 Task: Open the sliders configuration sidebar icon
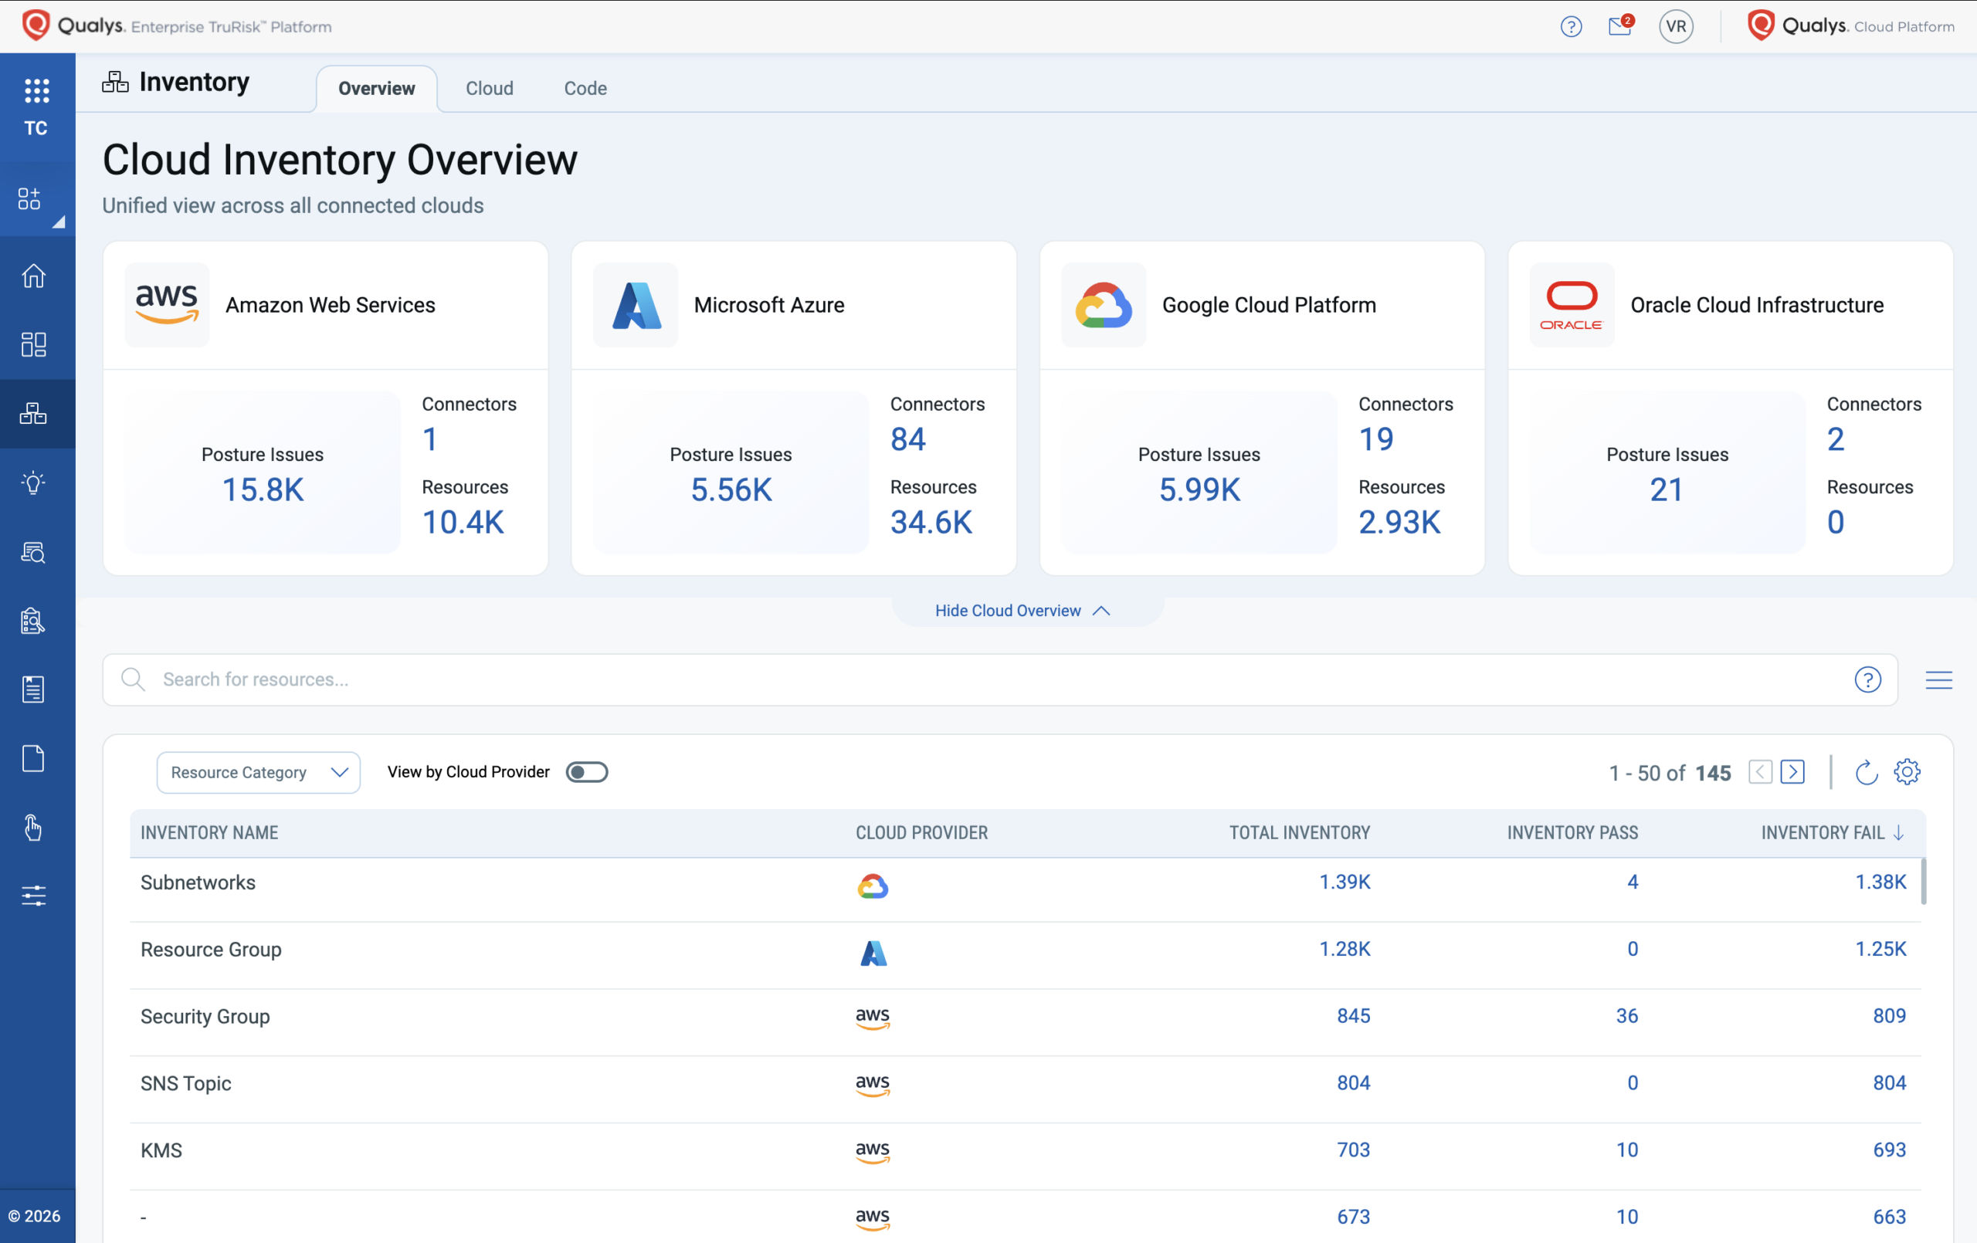click(34, 896)
